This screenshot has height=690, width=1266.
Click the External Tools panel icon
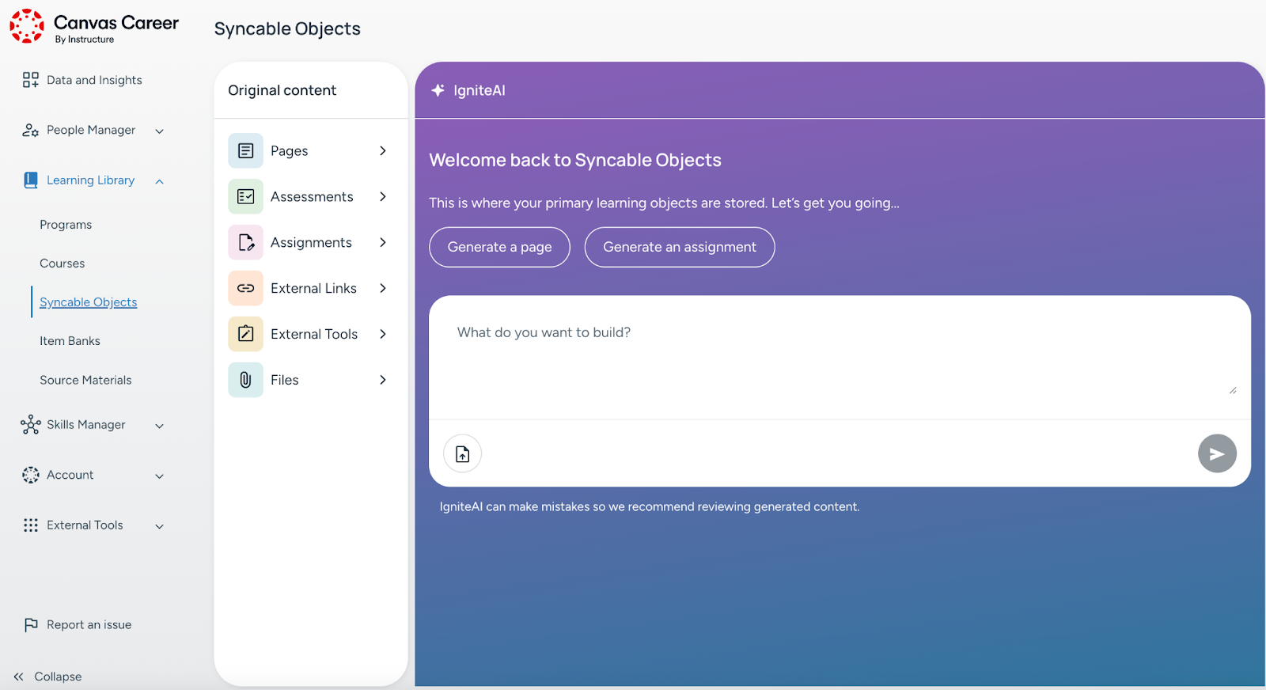[245, 334]
